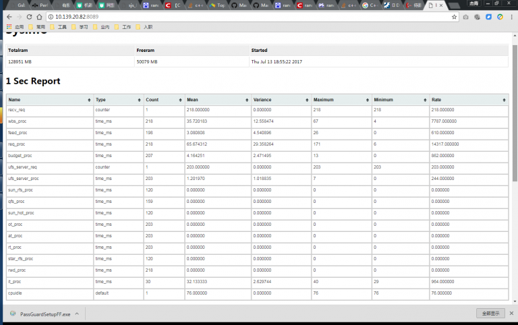Open the 工作 bookmark folder

coord(123,27)
